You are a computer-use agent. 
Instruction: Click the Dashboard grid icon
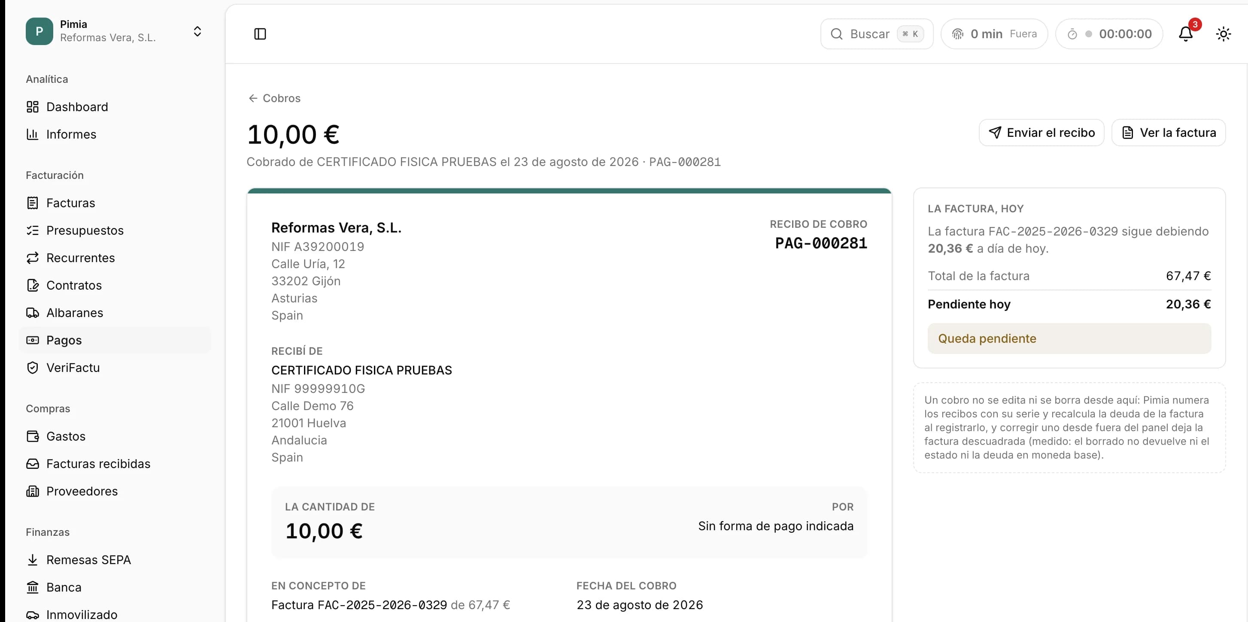click(33, 107)
